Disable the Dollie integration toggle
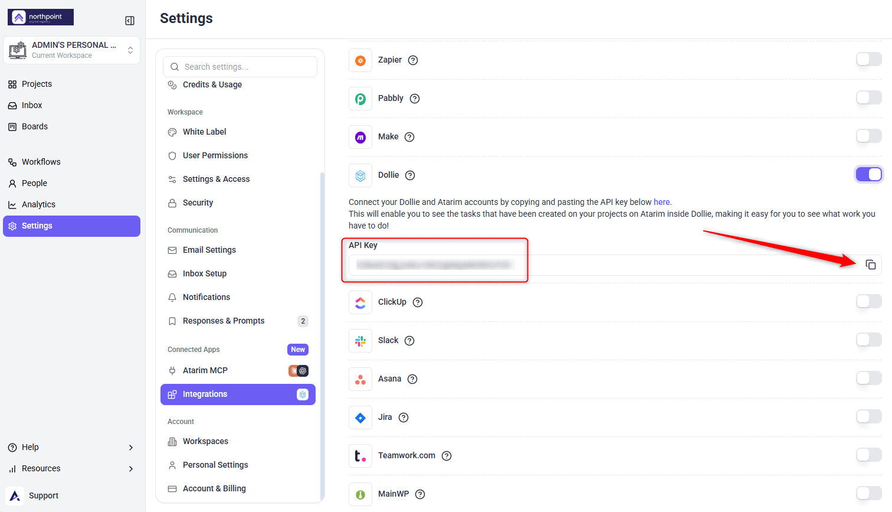 869,174
